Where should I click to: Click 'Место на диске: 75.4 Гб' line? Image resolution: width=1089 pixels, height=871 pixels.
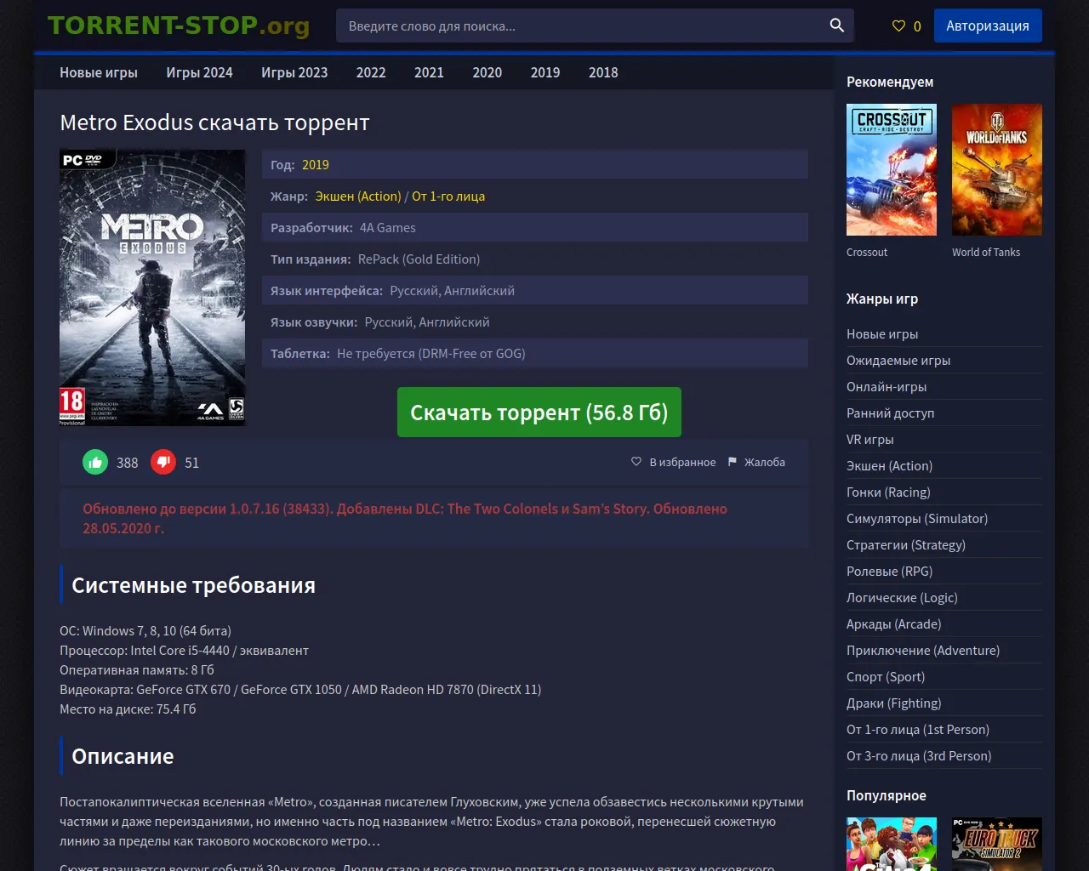tap(128, 709)
